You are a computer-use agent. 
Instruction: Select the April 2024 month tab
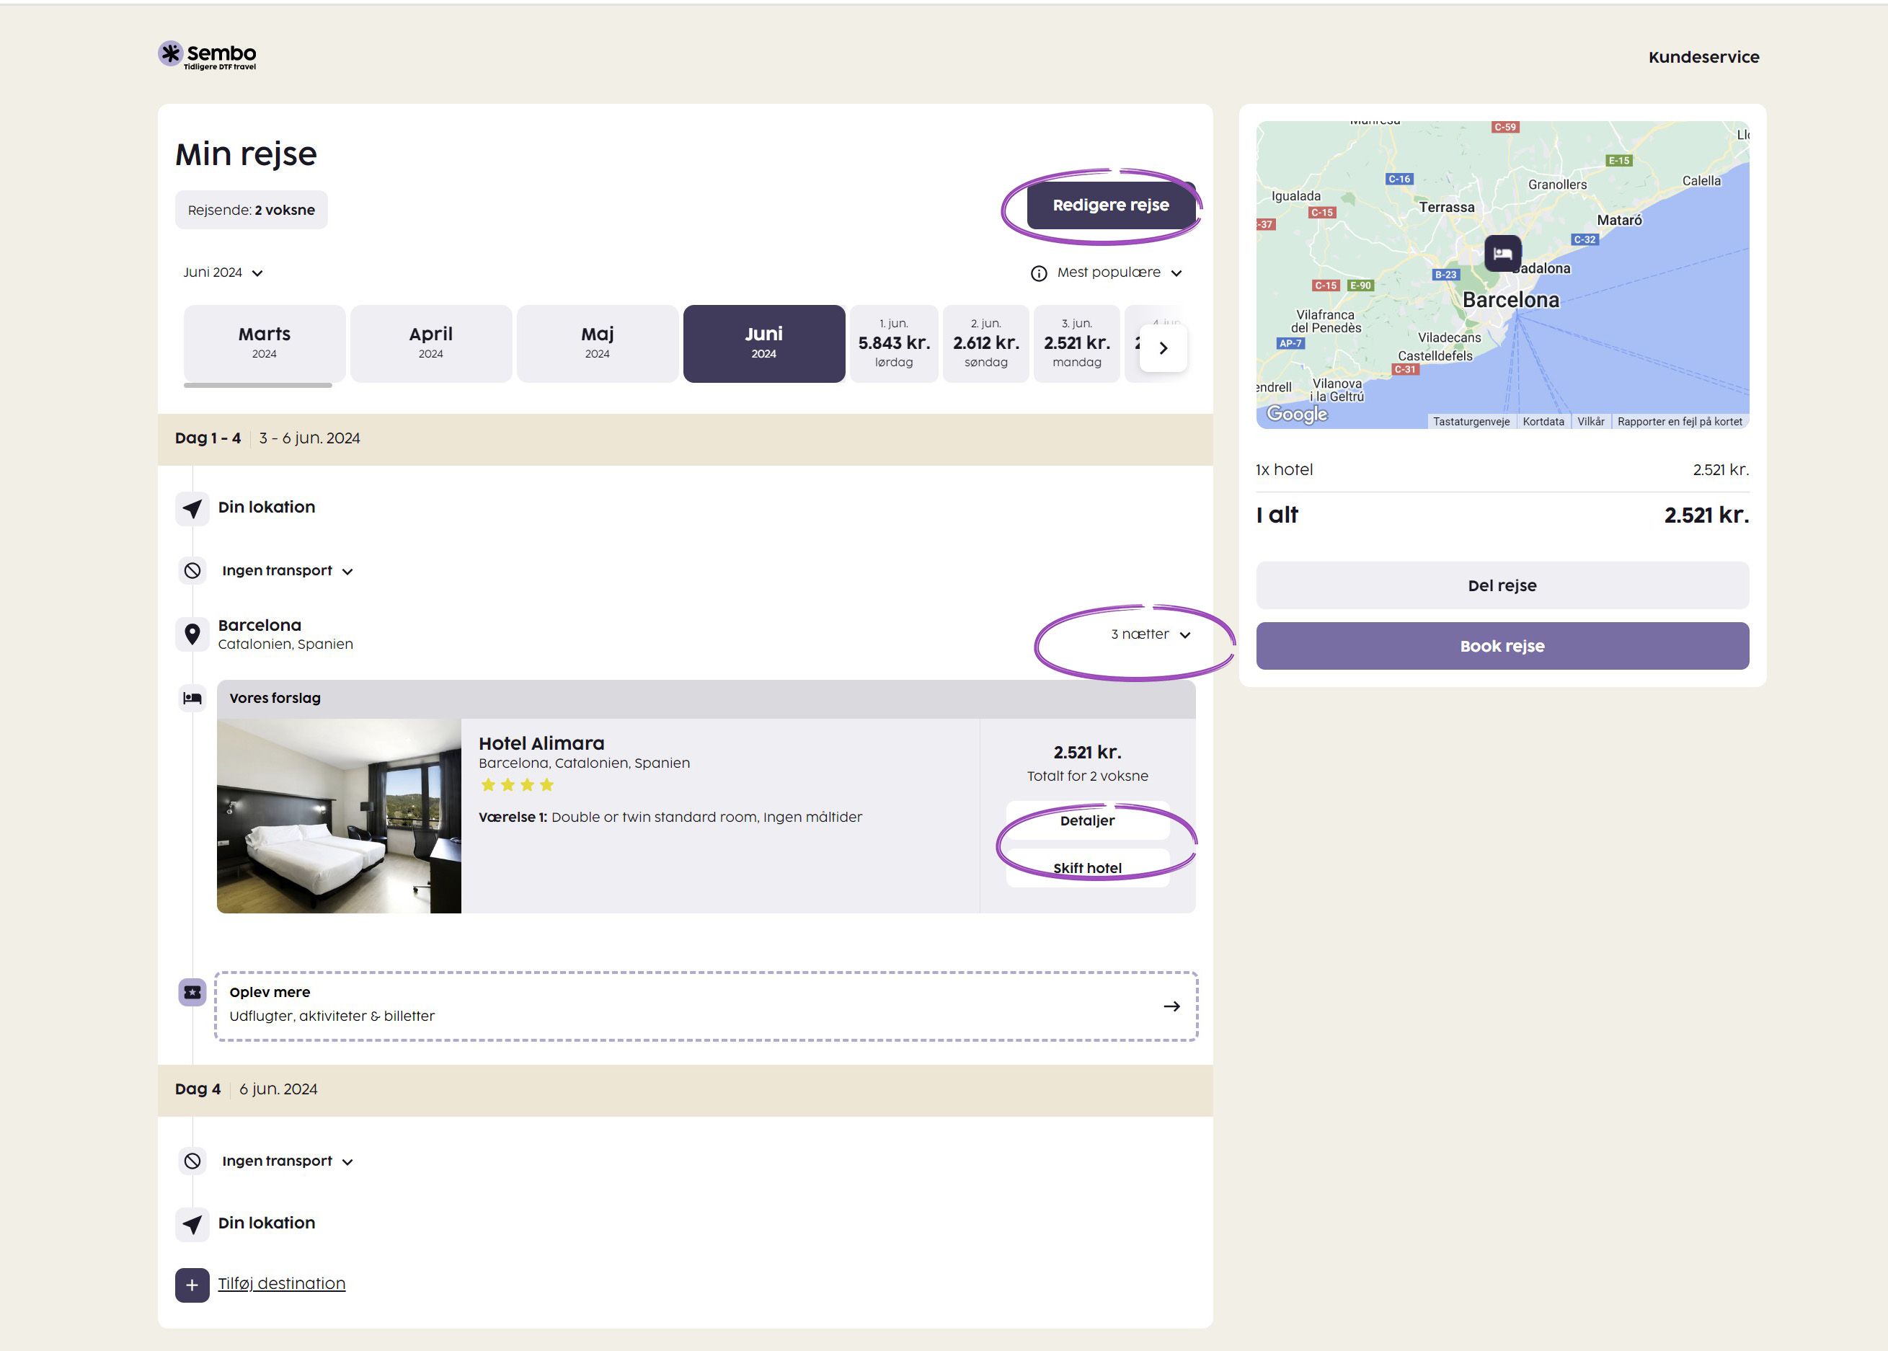click(x=431, y=342)
